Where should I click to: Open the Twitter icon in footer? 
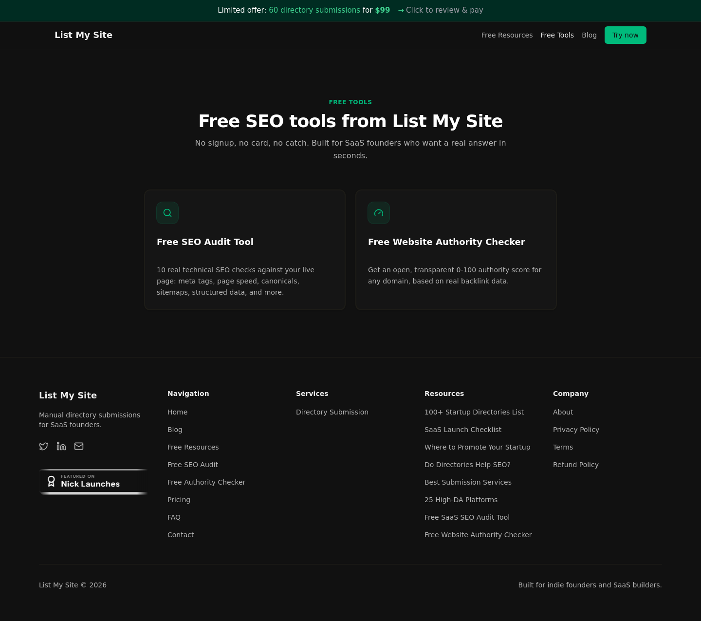(44, 446)
